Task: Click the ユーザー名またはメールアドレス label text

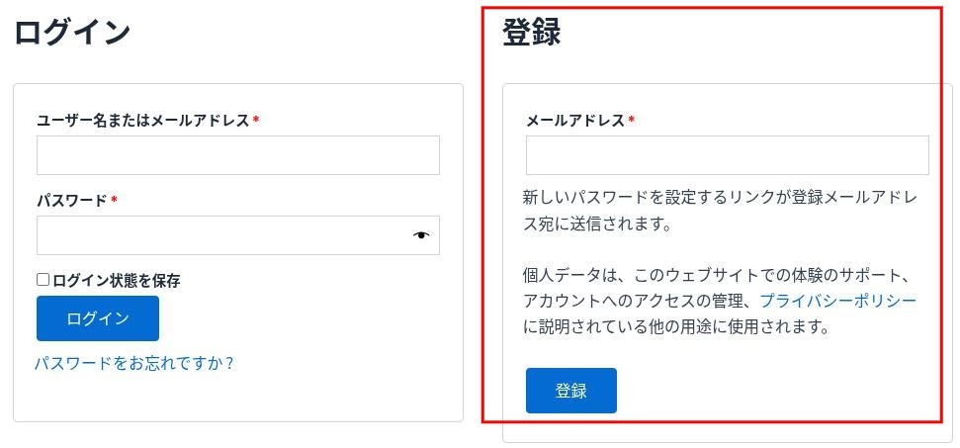Action: coord(142,121)
